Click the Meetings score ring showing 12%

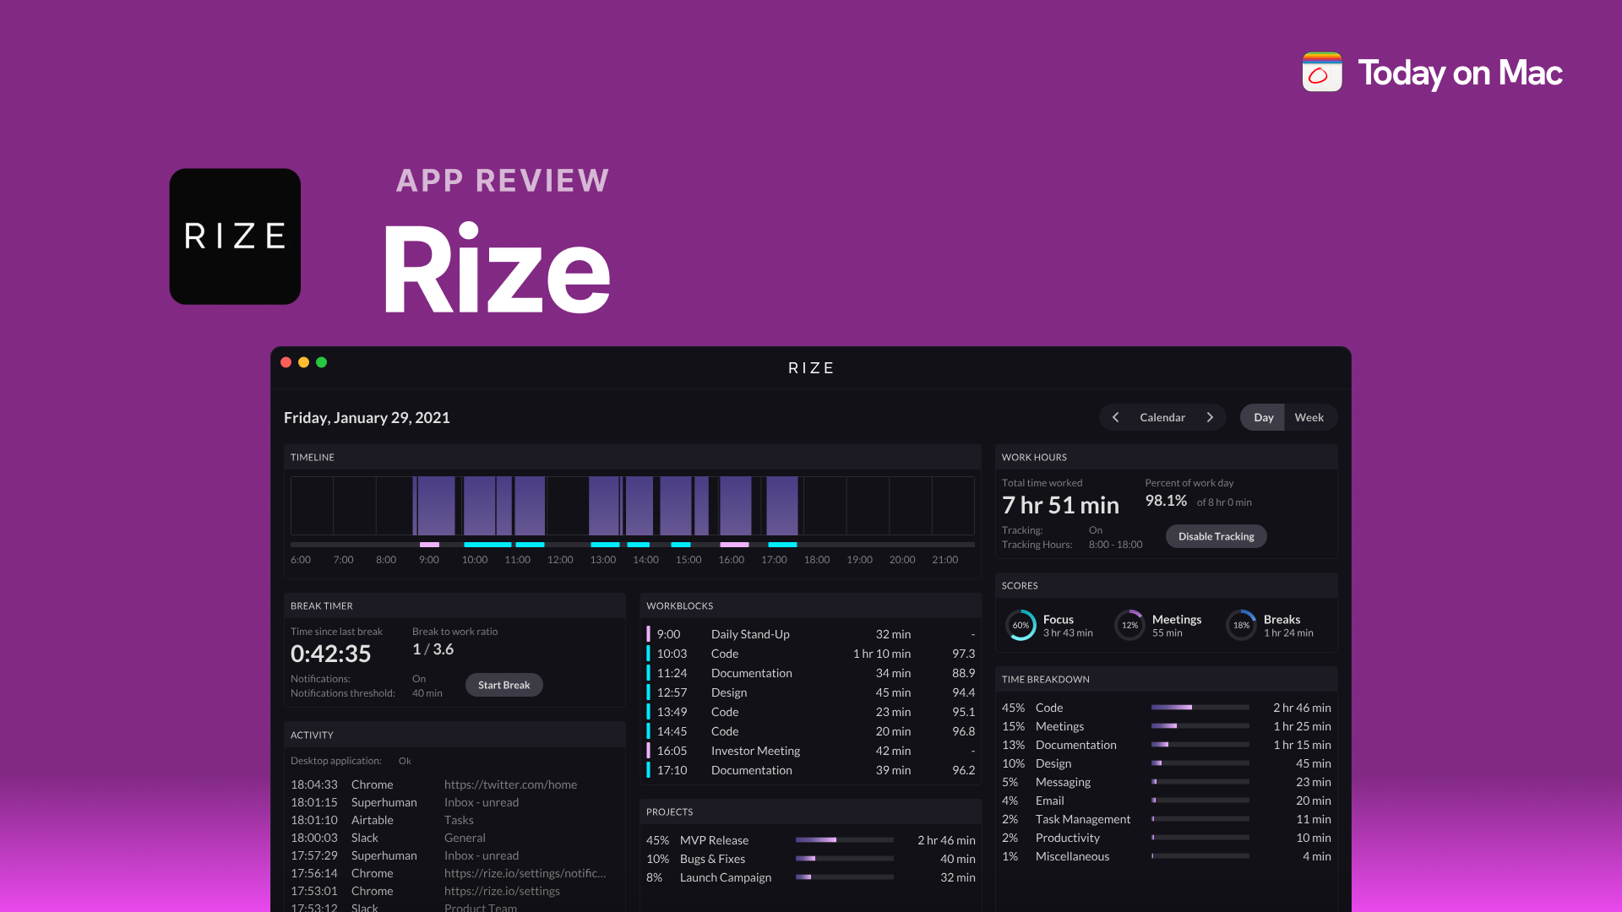pyautogui.click(x=1129, y=625)
